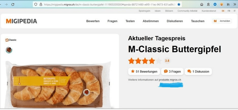The height and width of the screenshot is (110, 238).
Task: Click the padlock site security icon
Action: pos(41,4)
